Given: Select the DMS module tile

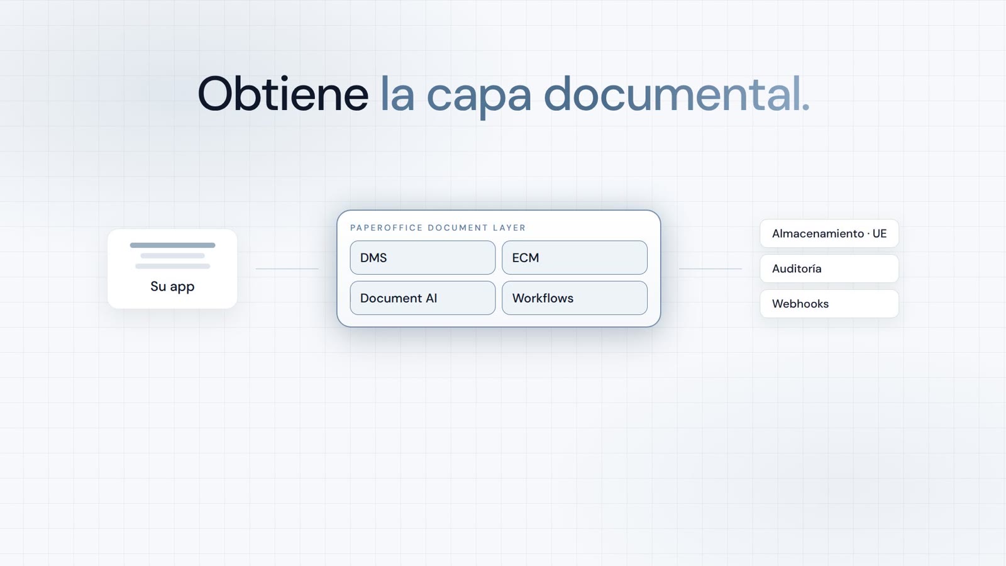Looking at the screenshot, I should pyautogui.click(x=423, y=257).
